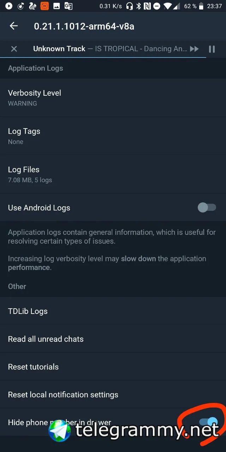The height and width of the screenshot is (452, 226).
Task: Skip to next track
Action: (194, 49)
